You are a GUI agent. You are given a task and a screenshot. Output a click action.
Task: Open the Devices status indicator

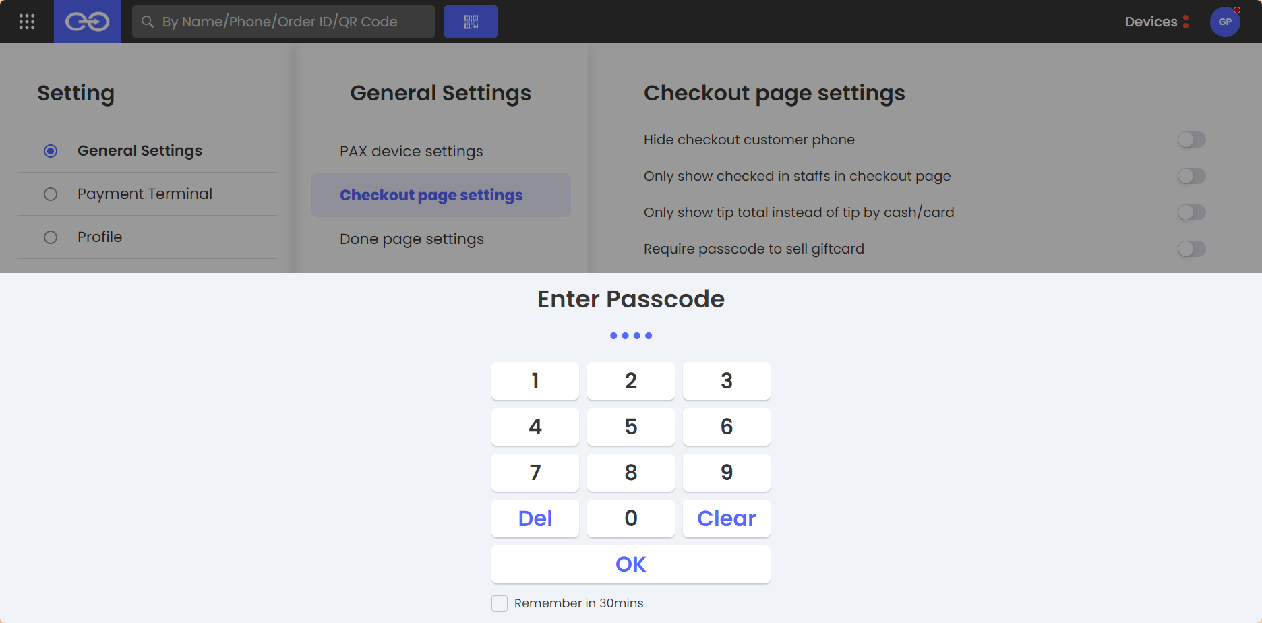[1157, 22]
